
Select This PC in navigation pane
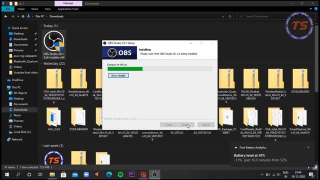coord(16,87)
